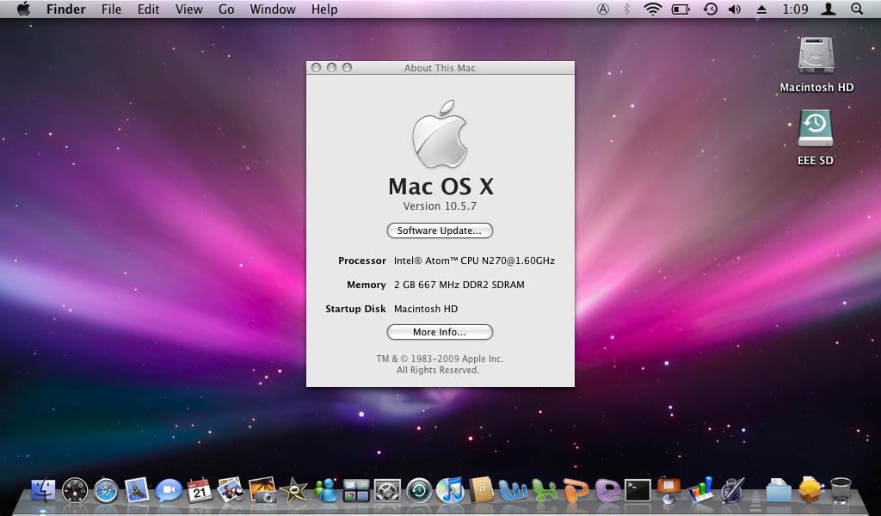Open Spotlight search in menu bar

point(857,9)
